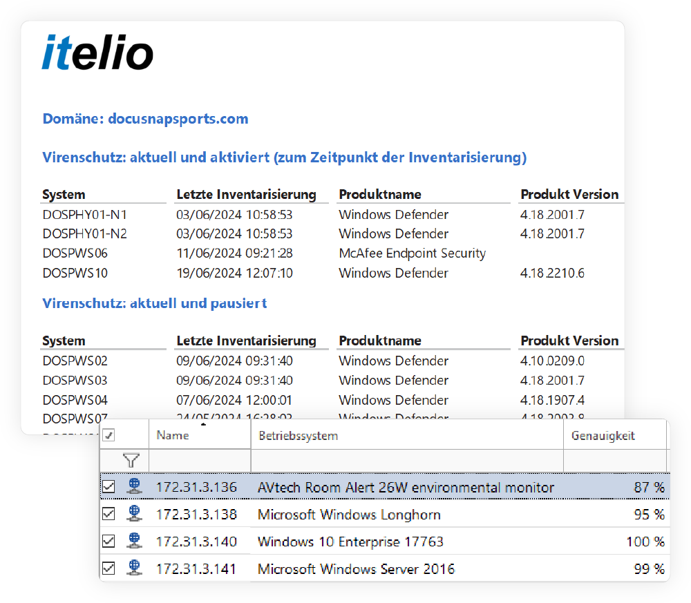Select system entry DOSPWS10

[x=75, y=273]
